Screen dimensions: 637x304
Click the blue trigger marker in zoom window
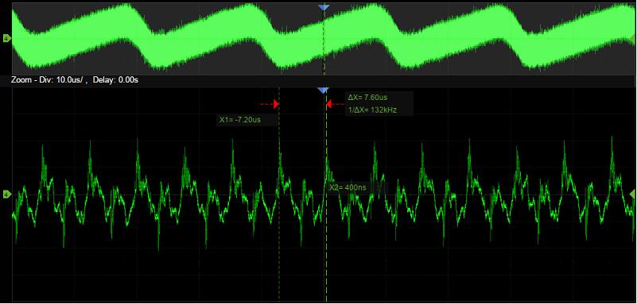click(x=323, y=90)
